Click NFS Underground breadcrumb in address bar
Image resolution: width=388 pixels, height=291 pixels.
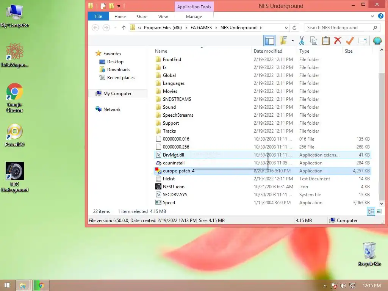coord(238,28)
